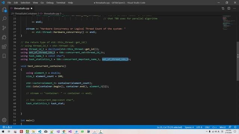The height and width of the screenshot is (134, 239).
Task: Open the Windows Start menu
Action: click(x=3, y=131)
